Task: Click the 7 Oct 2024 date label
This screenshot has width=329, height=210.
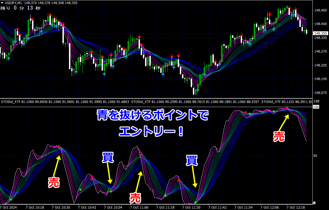Action: (9, 208)
